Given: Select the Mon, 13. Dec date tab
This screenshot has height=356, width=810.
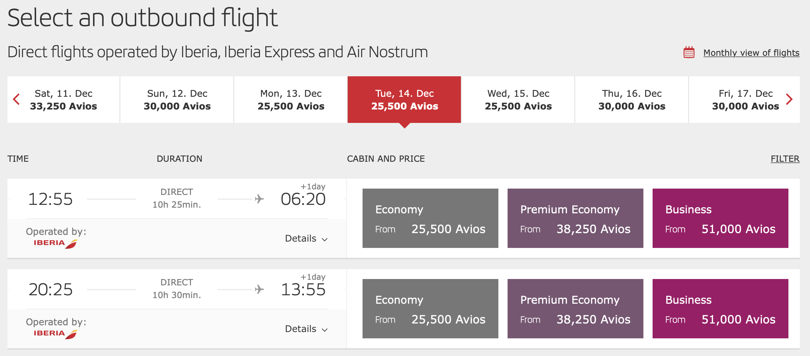Looking at the screenshot, I should 290,99.
